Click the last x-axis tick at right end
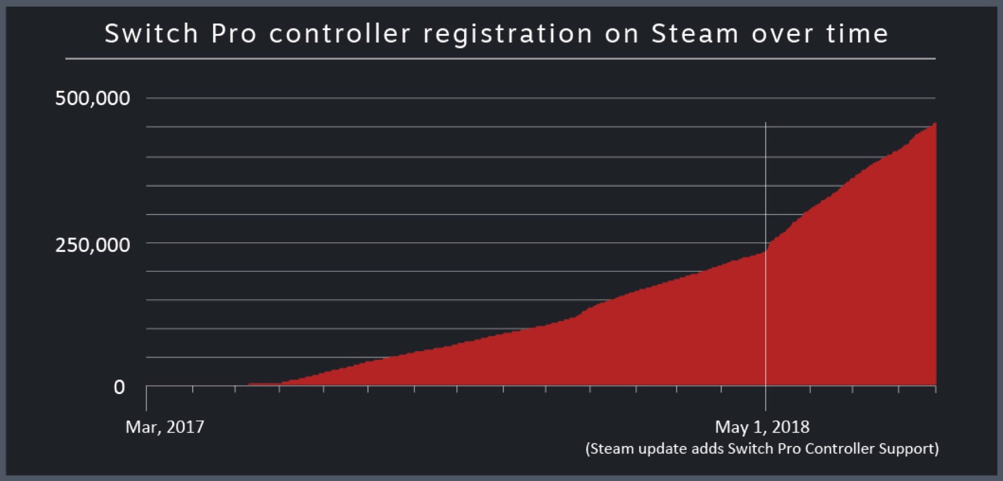The height and width of the screenshot is (481, 1003). (936, 389)
